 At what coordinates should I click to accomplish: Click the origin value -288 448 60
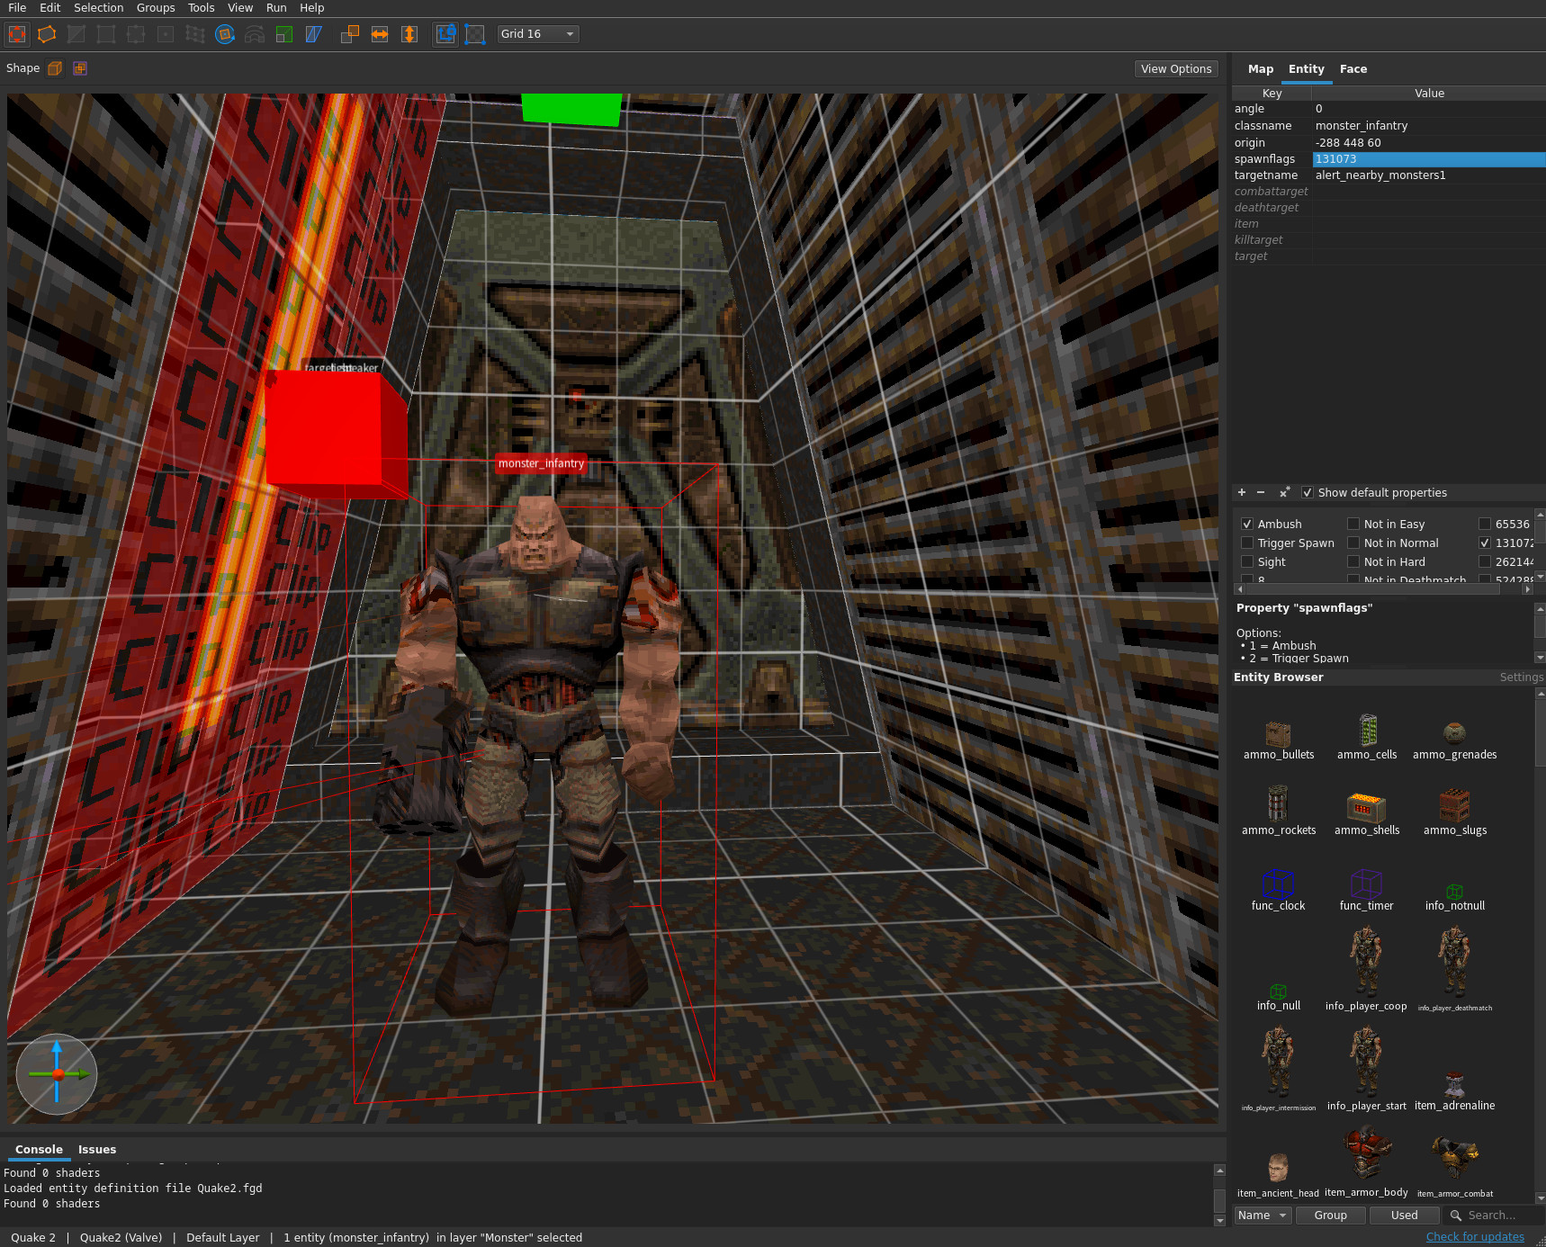pyautogui.click(x=1428, y=143)
